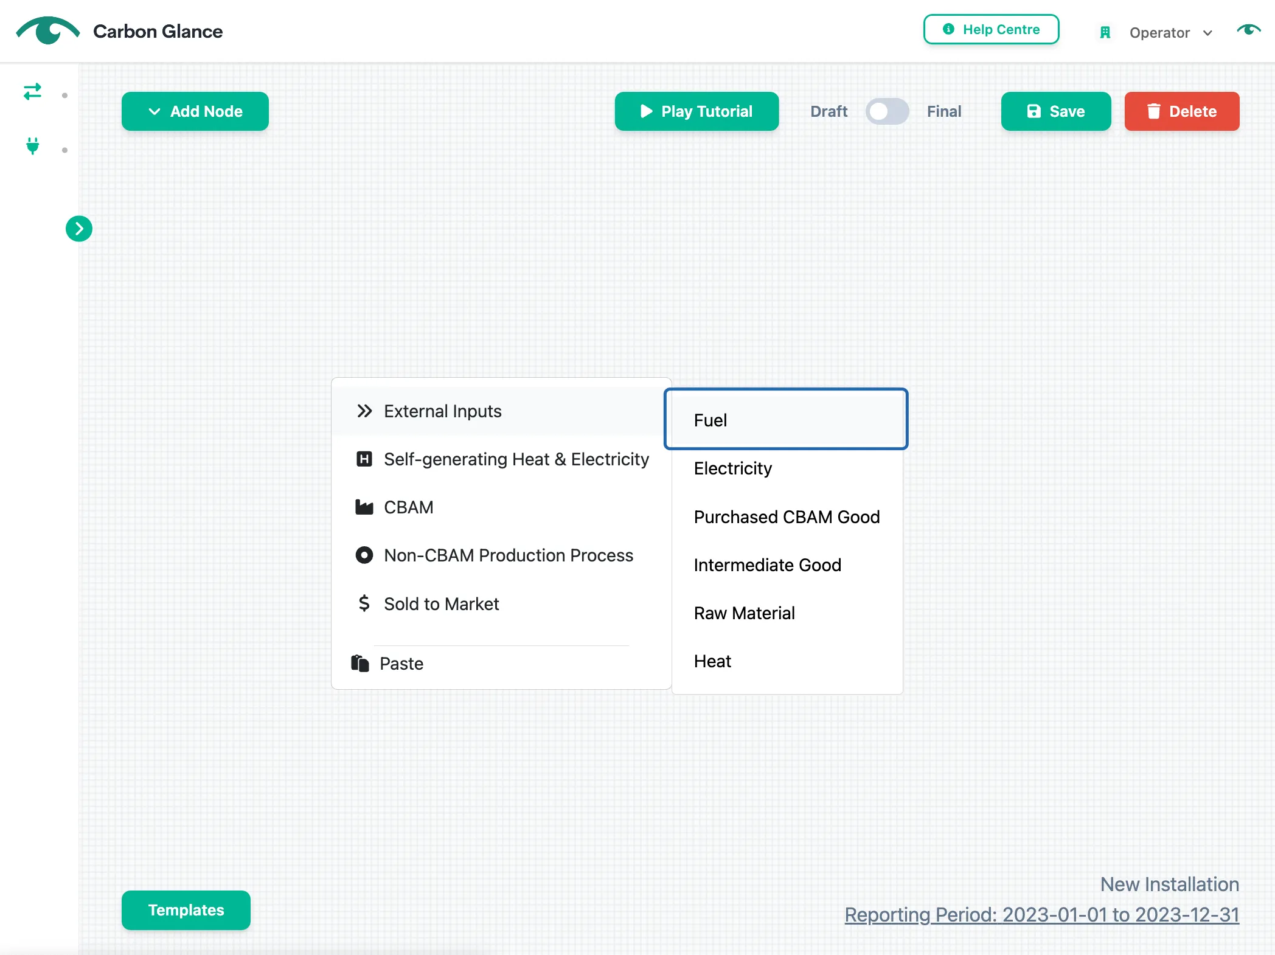Open Templates panel
The image size is (1275, 955).
(186, 910)
